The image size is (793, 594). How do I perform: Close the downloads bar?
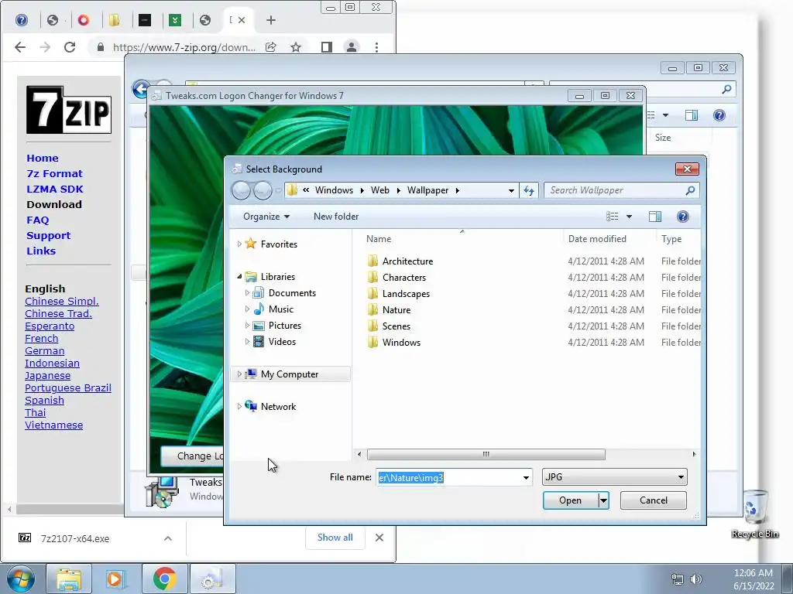[379, 538]
